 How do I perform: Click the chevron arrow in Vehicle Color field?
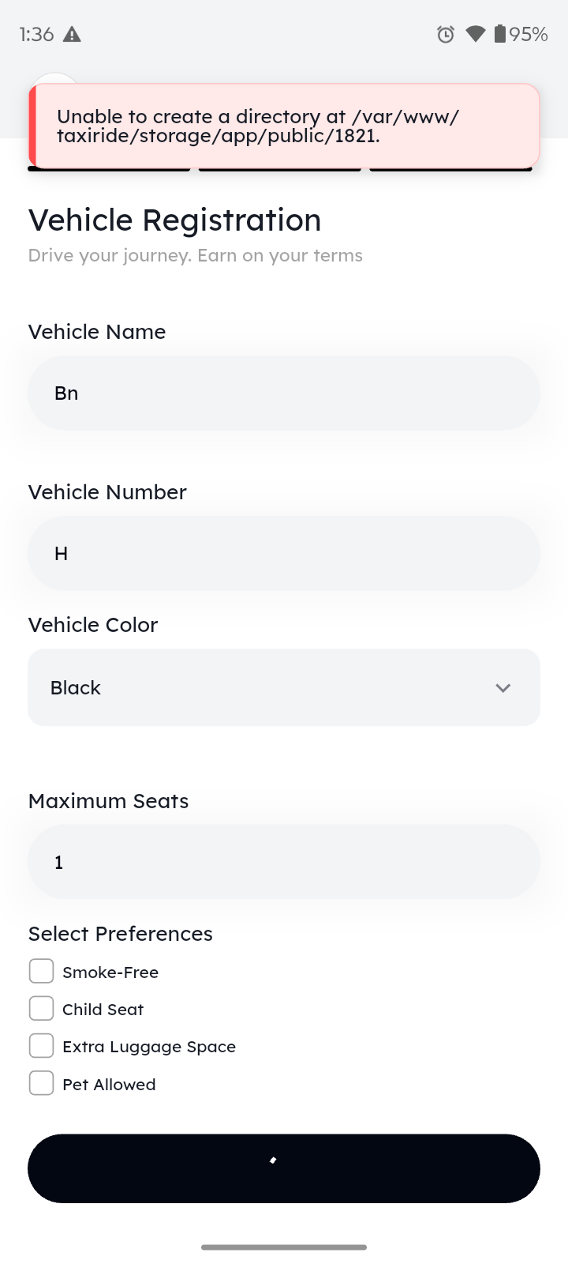(503, 688)
